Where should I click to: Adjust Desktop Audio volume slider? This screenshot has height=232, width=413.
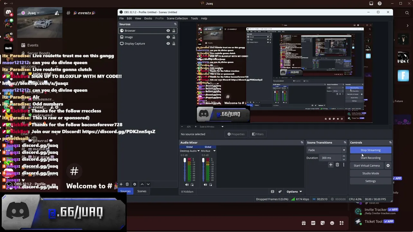coord(185,160)
